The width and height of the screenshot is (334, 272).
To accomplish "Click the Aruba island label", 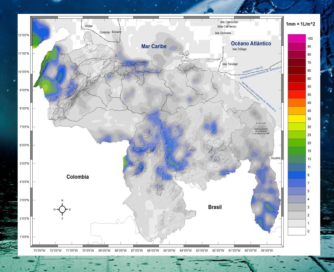I will tap(89, 26).
